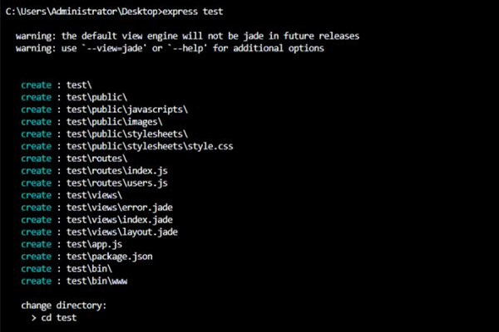Click the test\package.json path
This screenshot has height=332, width=499.
pos(110,256)
